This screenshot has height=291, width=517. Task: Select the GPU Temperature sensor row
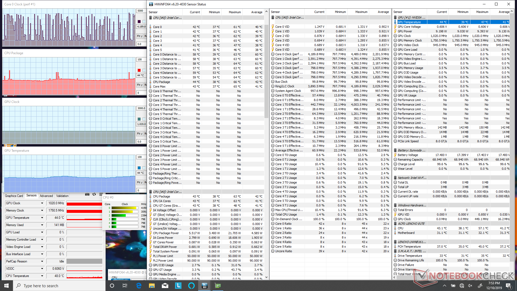pos(409,22)
